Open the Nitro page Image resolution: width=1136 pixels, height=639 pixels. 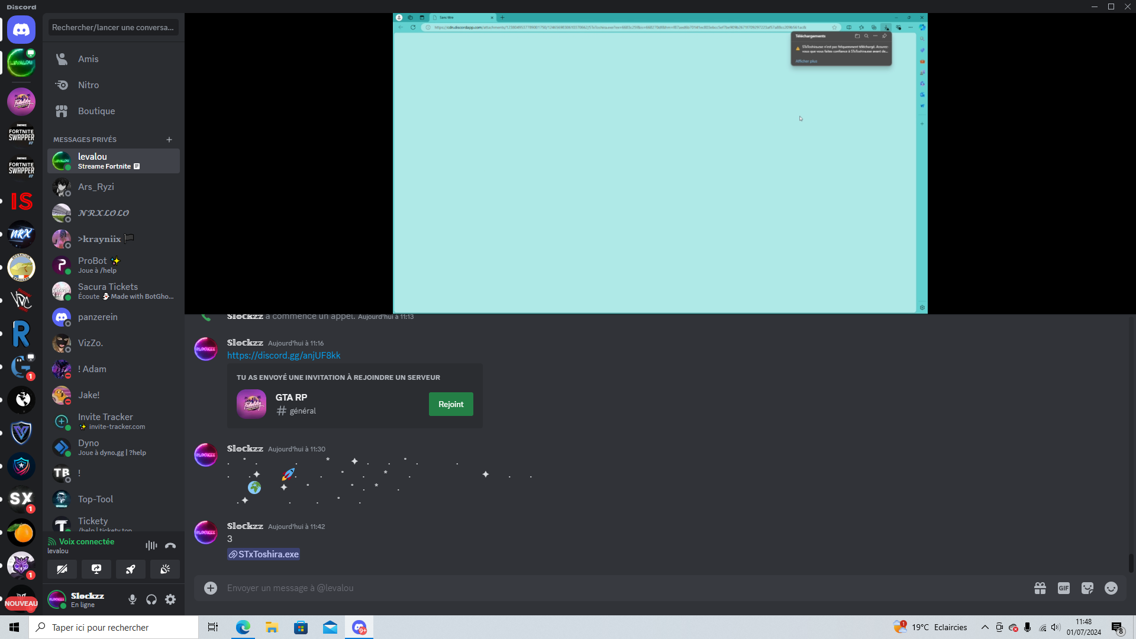click(114, 85)
